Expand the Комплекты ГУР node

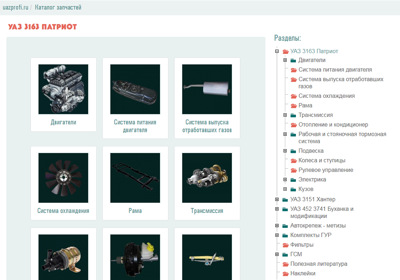pos(277,235)
